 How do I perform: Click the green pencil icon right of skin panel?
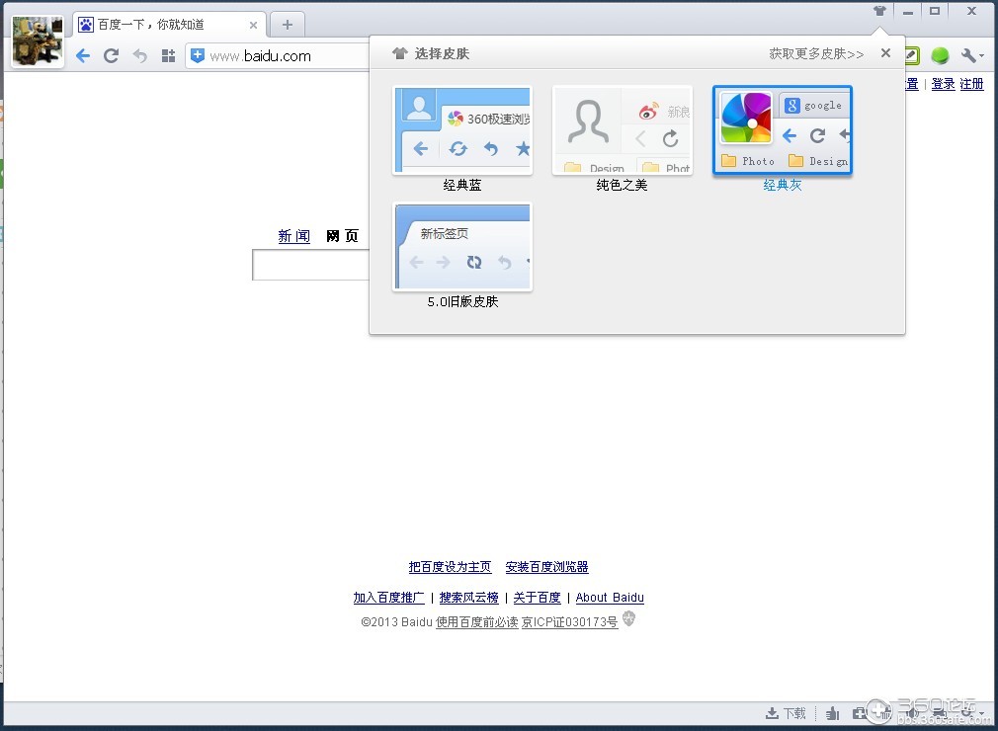(912, 56)
